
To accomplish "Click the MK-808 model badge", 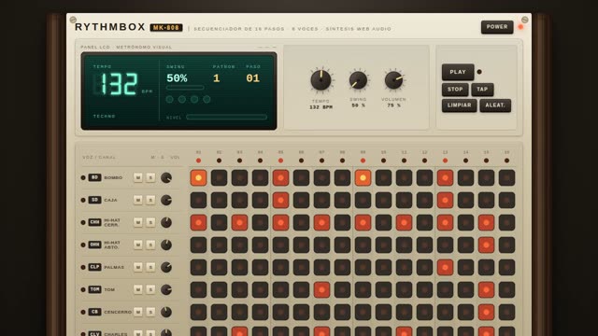I will click(166, 27).
